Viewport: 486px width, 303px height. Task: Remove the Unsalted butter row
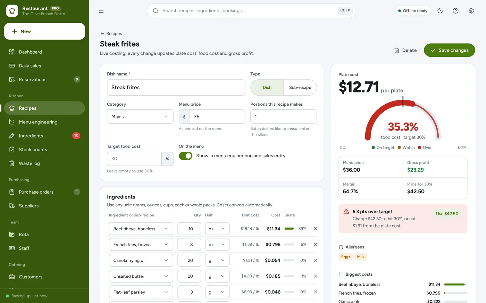(316, 276)
